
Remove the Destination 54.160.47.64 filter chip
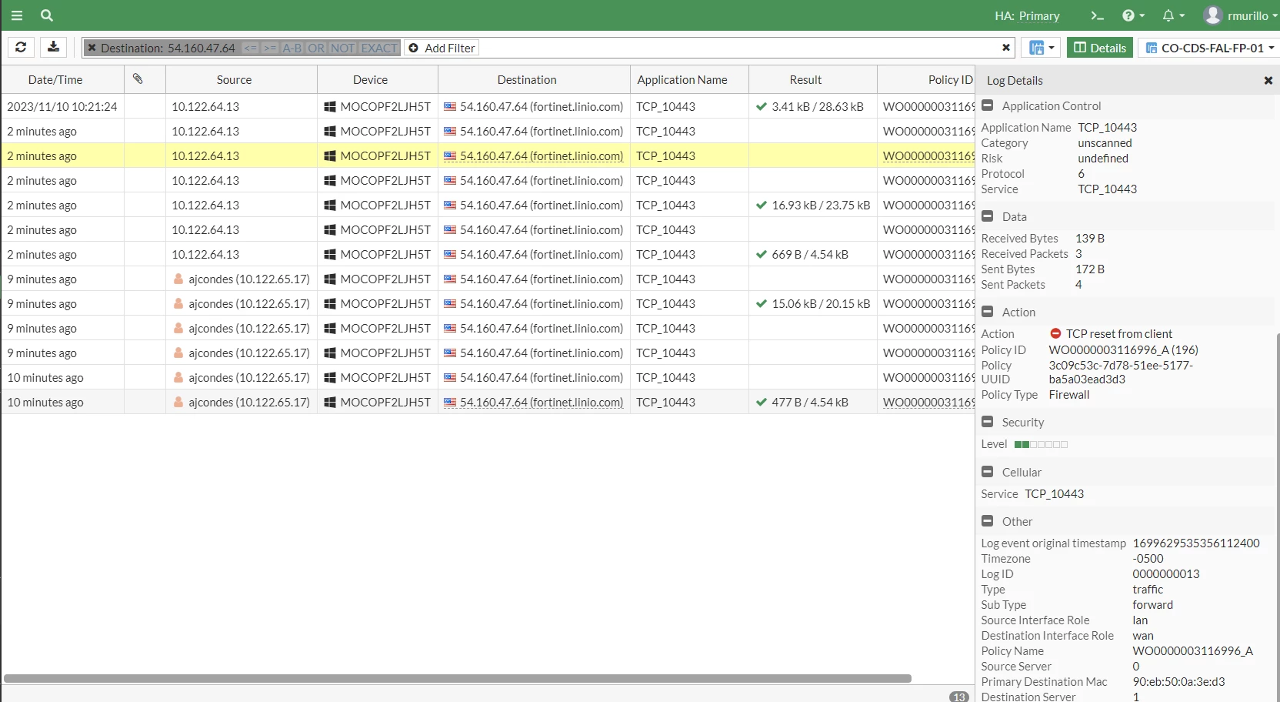(92, 48)
